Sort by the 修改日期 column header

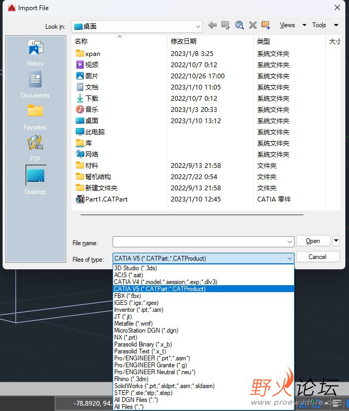210,41
